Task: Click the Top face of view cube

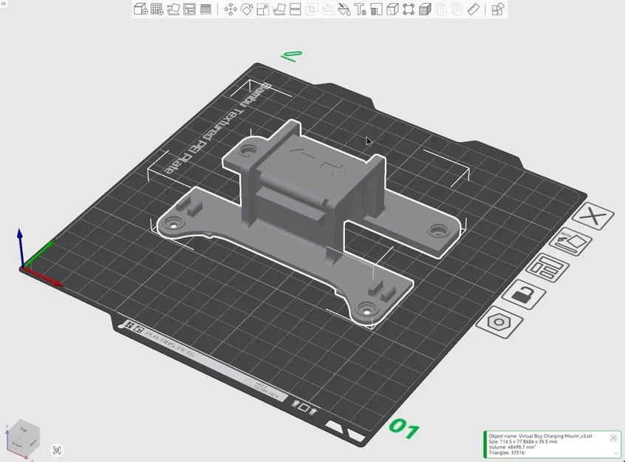Action: 24,429
